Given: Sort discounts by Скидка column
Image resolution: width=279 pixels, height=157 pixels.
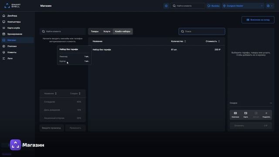Looking at the screenshot, I should 75,93.
